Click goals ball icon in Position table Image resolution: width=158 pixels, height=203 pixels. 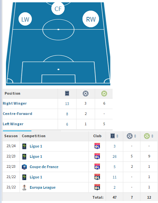tap(85, 93)
